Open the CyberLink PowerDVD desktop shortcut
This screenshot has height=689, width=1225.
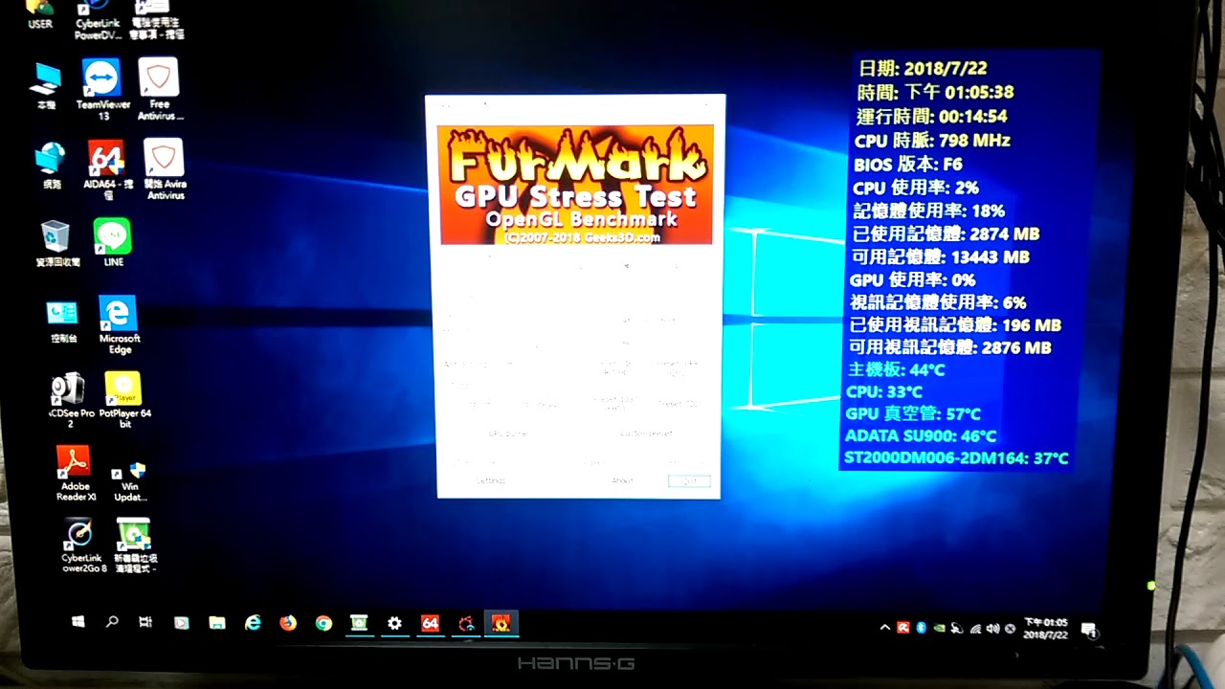pos(98,19)
